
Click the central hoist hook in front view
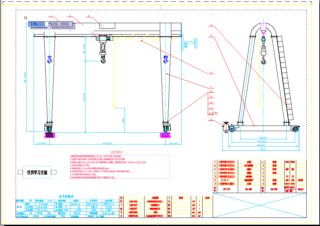[103, 60]
